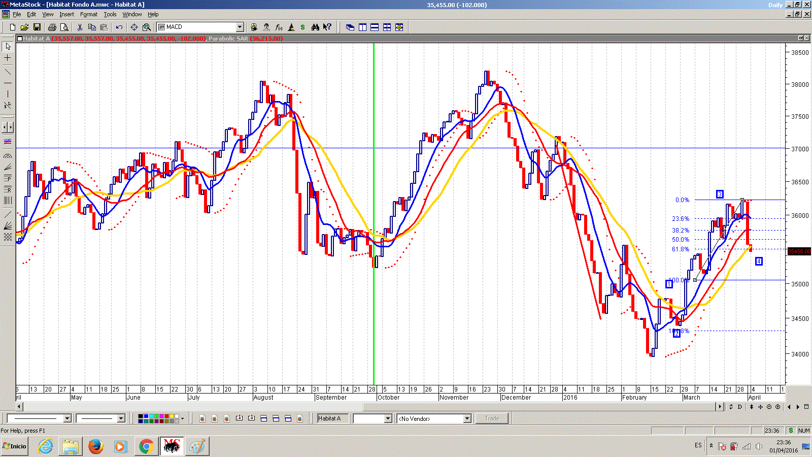
Task: Open the Window menu
Action: coord(132,14)
